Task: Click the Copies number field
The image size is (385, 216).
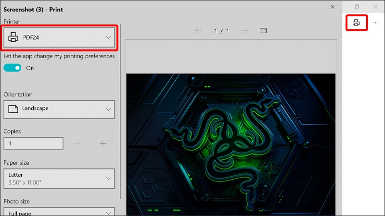Action: pyautogui.click(x=33, y=144)
